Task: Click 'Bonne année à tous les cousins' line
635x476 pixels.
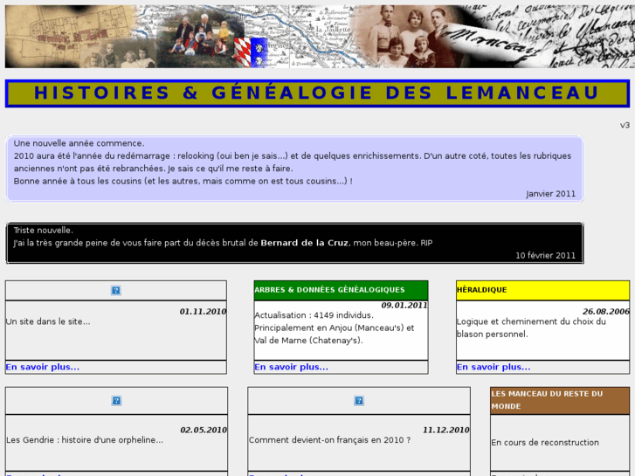Action: tap(183, 181)
